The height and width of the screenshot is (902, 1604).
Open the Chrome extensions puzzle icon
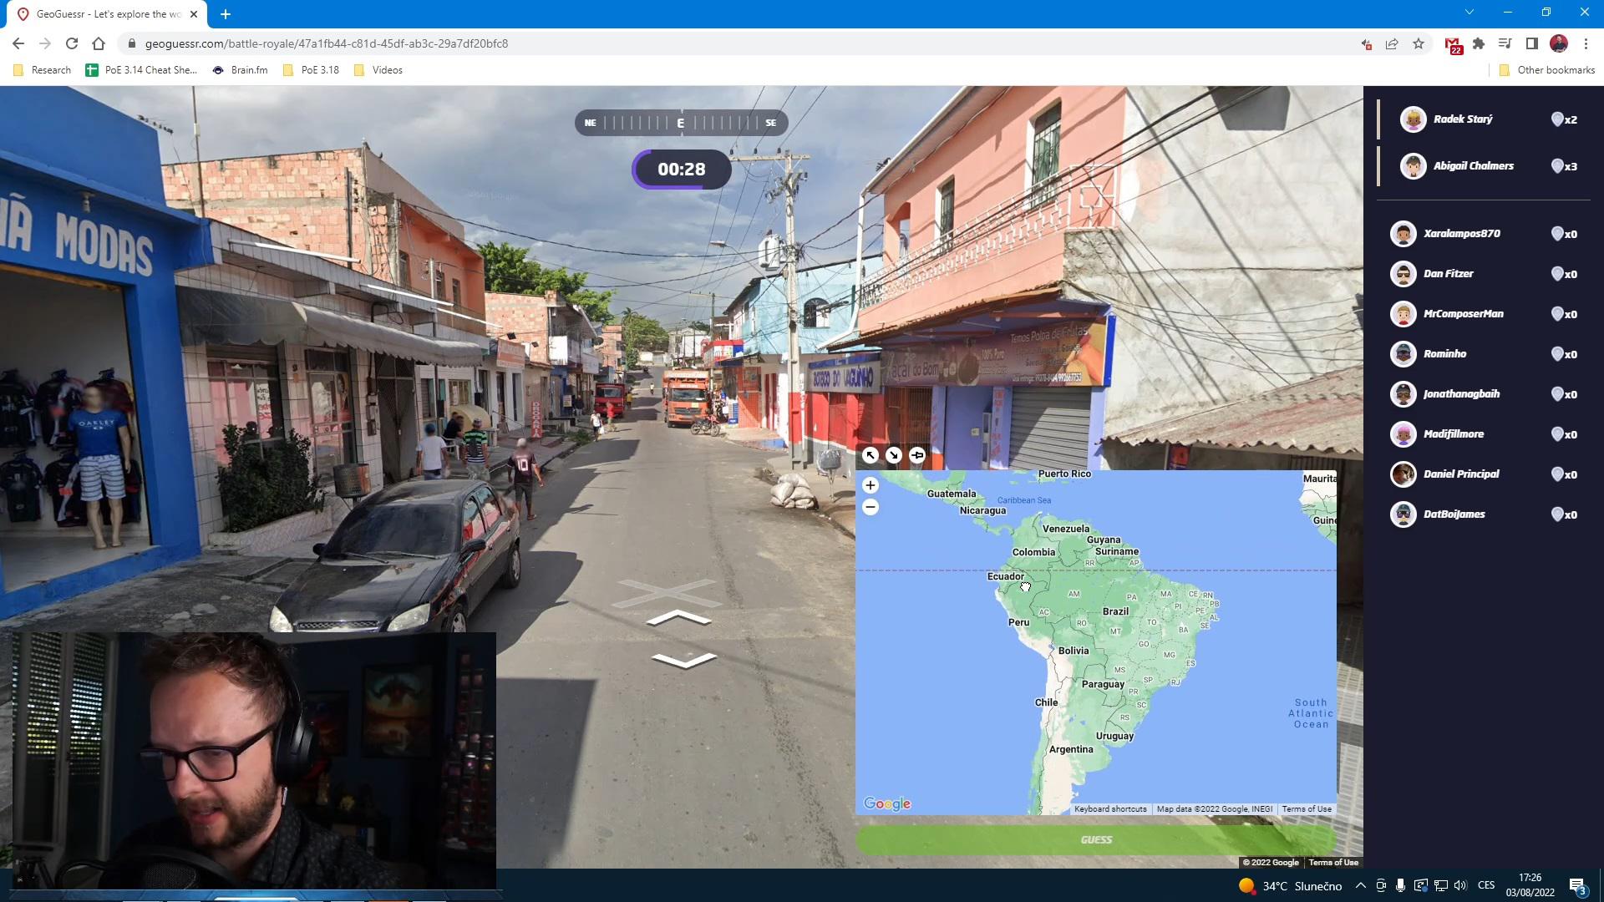1479,43
